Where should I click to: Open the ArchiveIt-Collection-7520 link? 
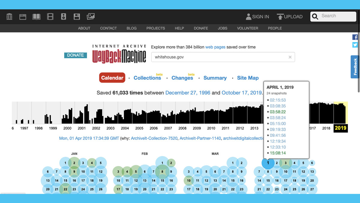[x=154, y=138]
